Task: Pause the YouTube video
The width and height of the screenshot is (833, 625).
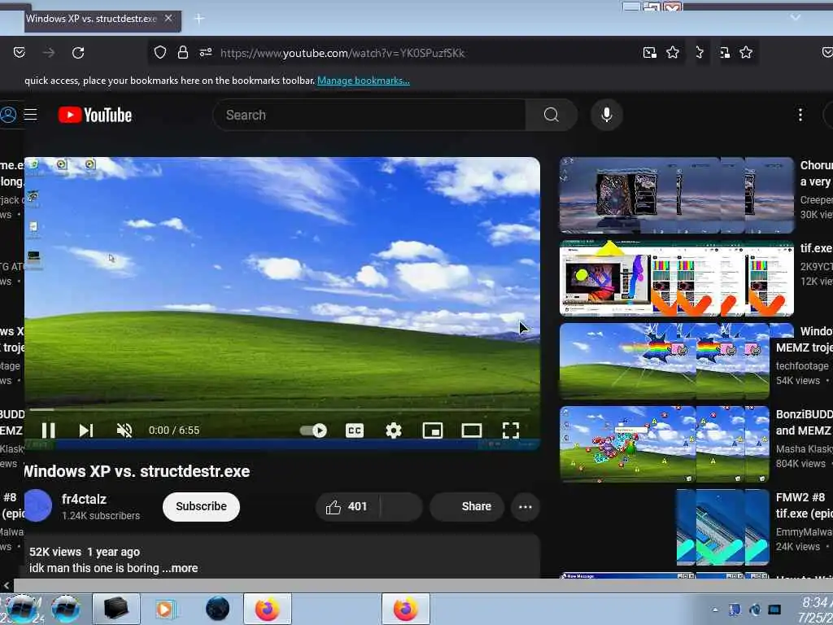Action: [48, 431]
